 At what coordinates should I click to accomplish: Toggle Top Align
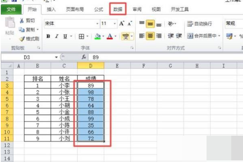pos(142,23)
